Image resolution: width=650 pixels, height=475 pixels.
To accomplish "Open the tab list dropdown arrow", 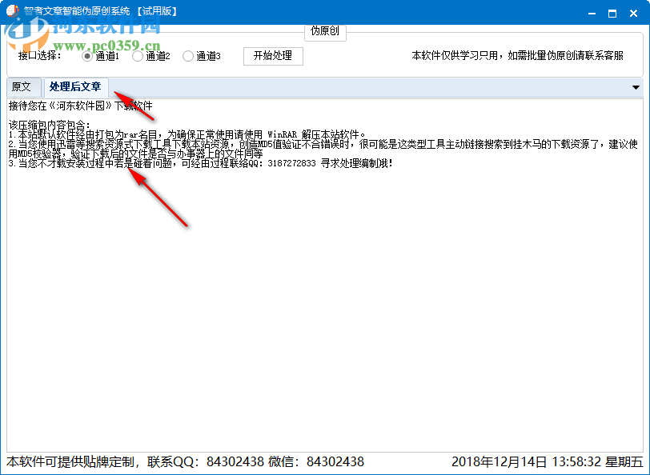I will pyautogui.click(x=636, y=87).
